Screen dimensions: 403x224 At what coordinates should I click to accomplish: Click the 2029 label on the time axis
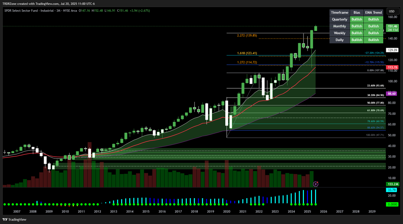tap(372, 212)
